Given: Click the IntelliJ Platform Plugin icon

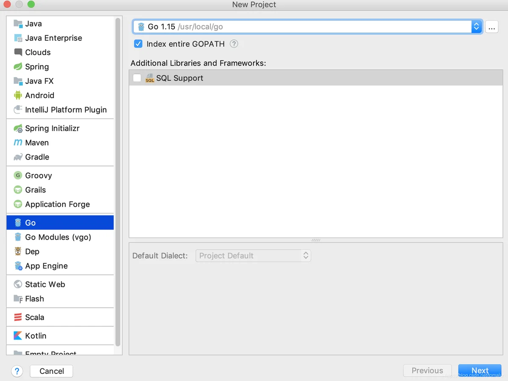Looking at the screenshot, I should [18, 110].
